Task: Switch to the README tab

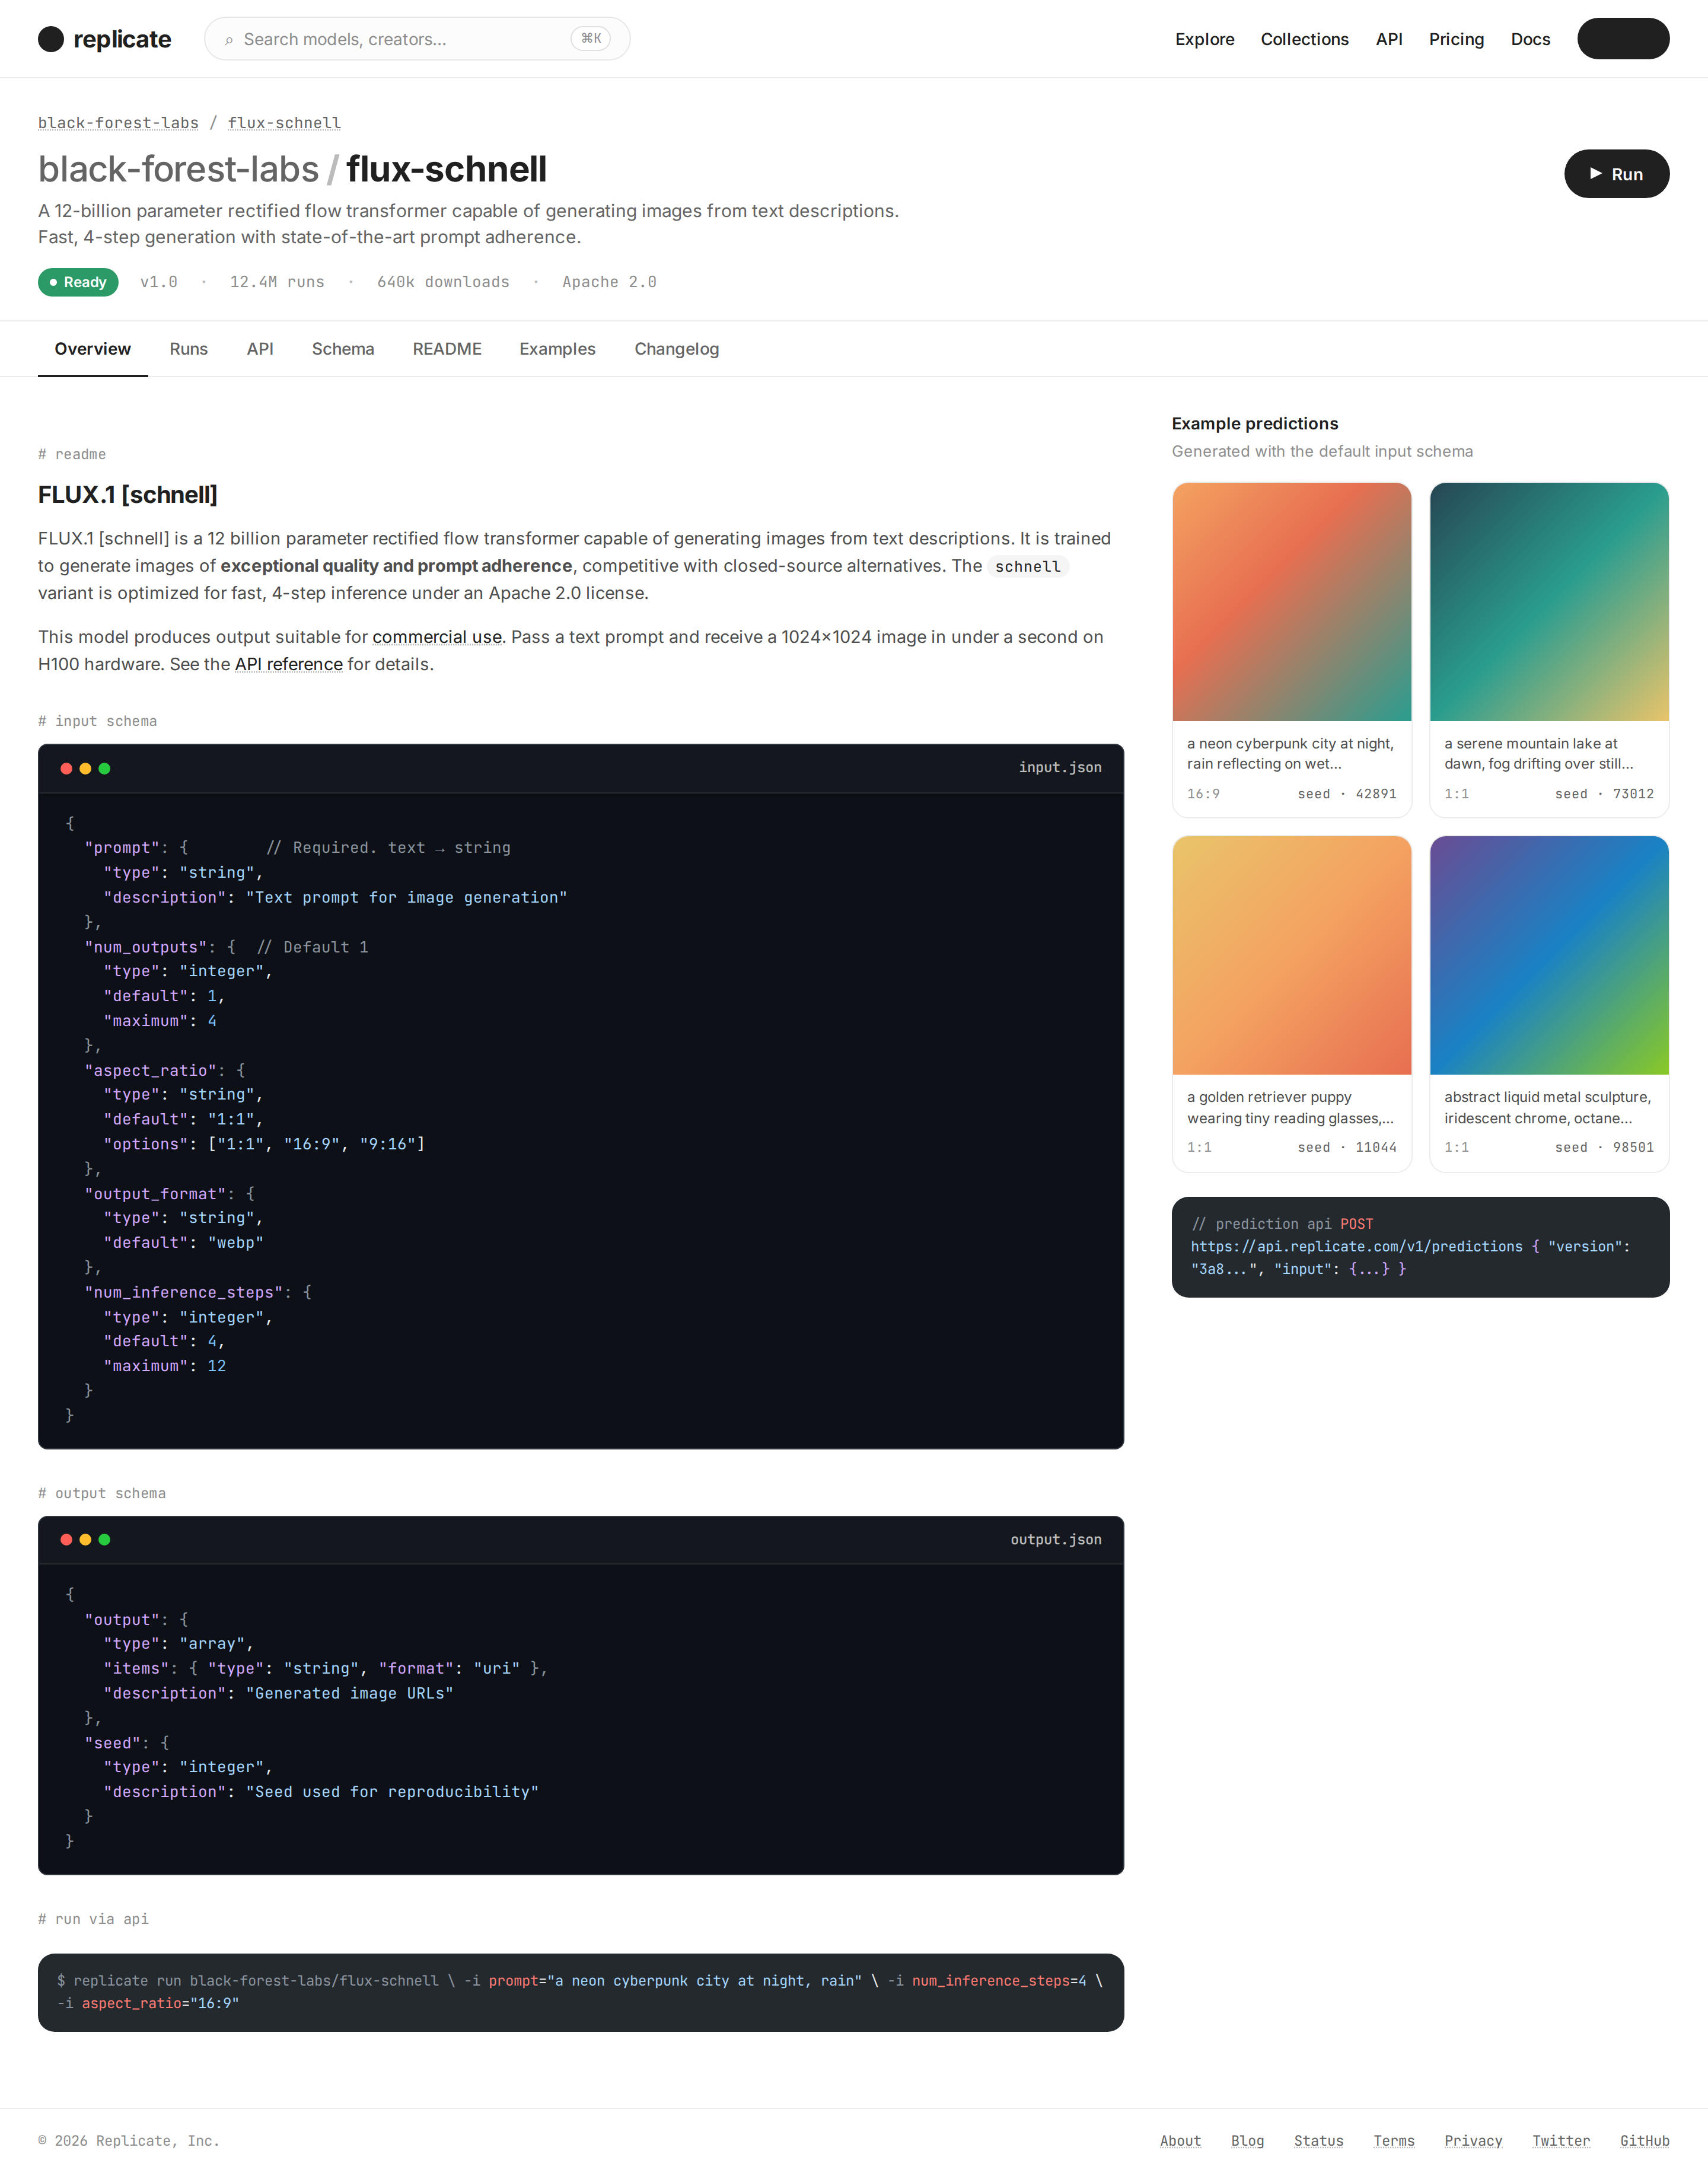Action: coord(447,349)
